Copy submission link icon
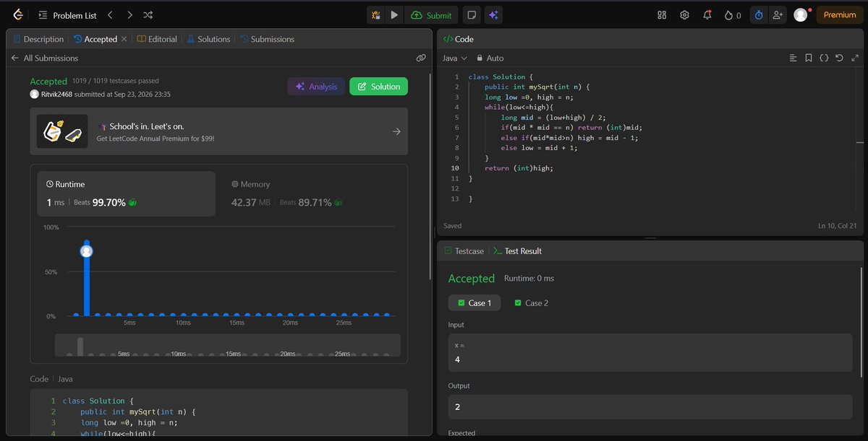868x441 pixels. 421,58
